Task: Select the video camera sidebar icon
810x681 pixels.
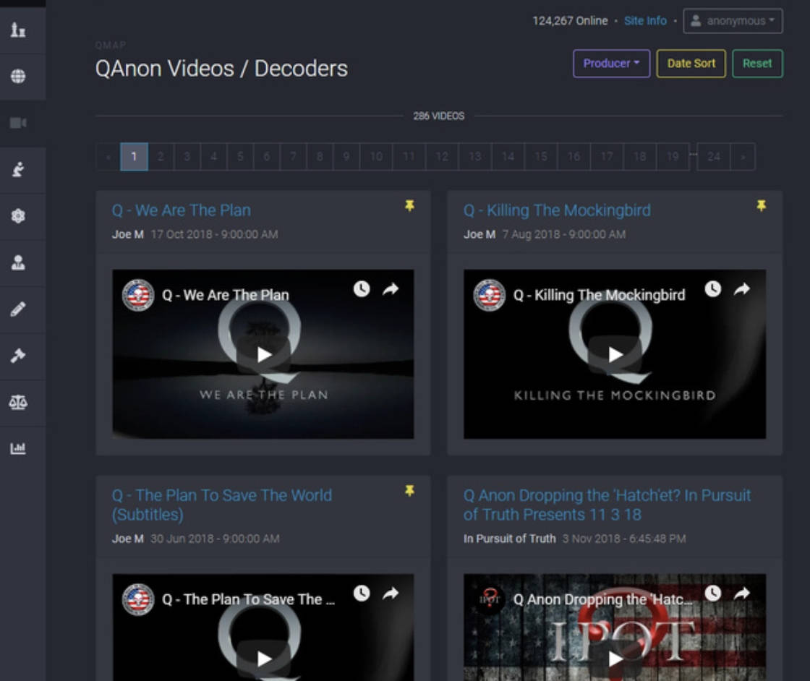Action: [x=18, y=123]
